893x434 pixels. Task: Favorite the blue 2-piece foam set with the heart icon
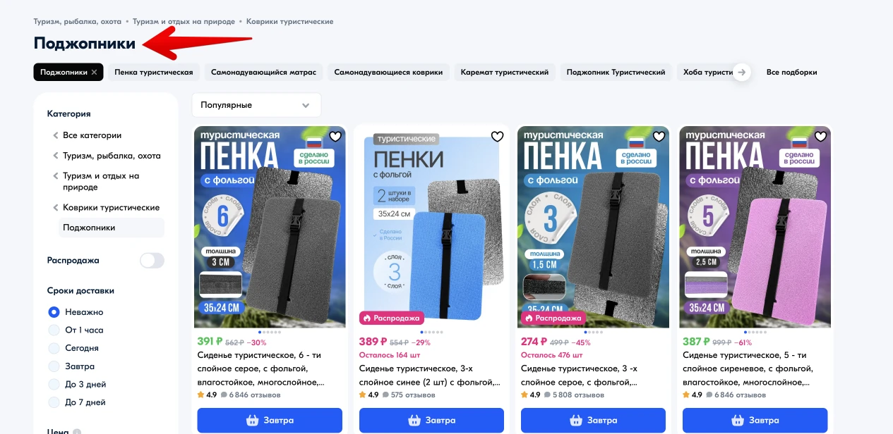pyautogui.click(x=497, y=136)
